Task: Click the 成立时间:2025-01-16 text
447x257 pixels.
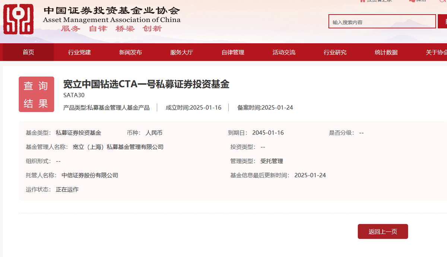Action: pos(193,107)
